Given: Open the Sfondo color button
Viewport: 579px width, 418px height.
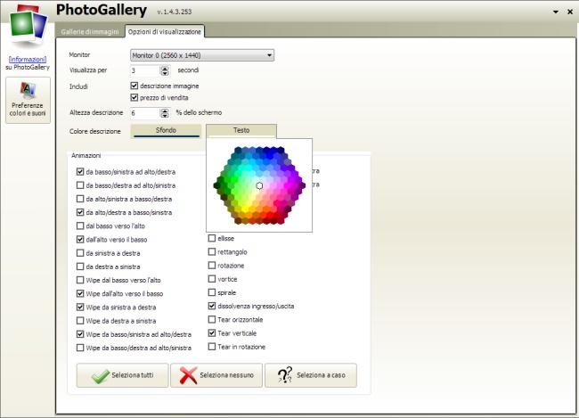Looking at the screenshot, I should point(167,131).
